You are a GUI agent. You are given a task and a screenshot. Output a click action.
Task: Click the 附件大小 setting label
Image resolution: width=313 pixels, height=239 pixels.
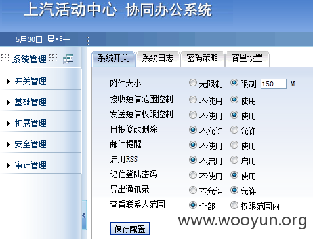(x=125, y=83)
